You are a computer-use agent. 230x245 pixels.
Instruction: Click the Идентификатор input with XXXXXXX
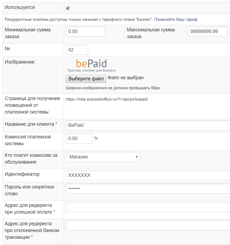(148, 175)
